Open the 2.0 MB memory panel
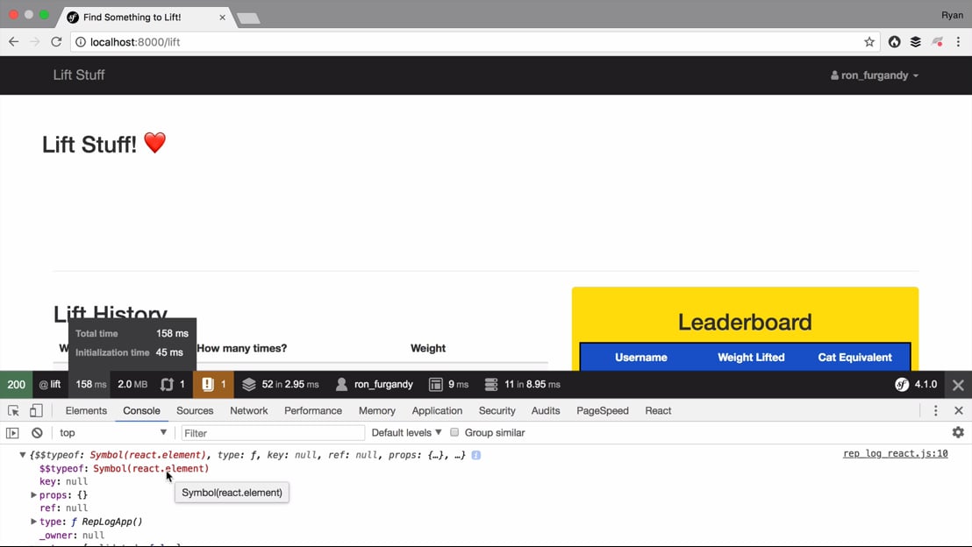972x547 pixels. [x=132, y=384]
